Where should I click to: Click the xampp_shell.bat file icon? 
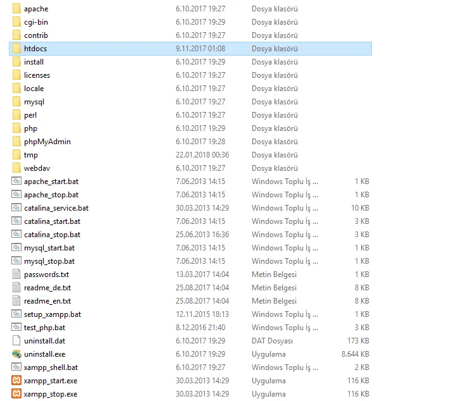point(16,367)
